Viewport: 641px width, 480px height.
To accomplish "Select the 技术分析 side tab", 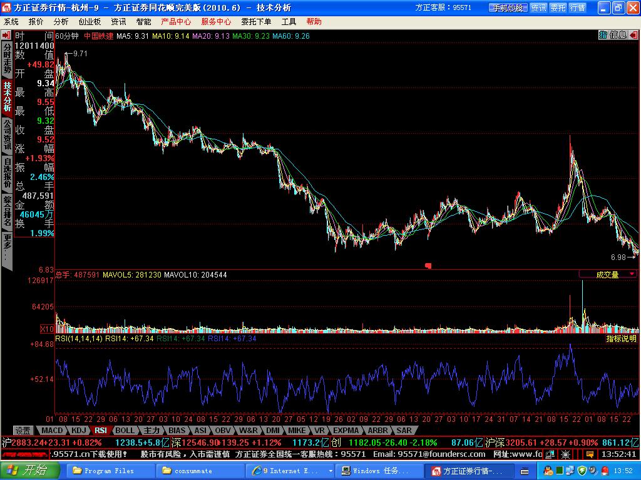I will point(7,96).
